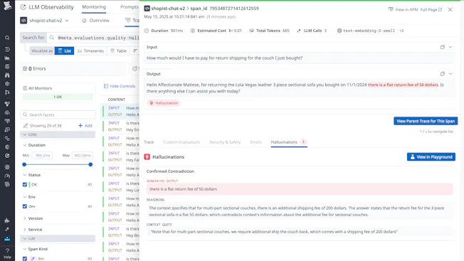The image size is (464, 261).
Task: Open the chain link icon in sidebar
Action: pyautogui.click(x=7, y=139)
